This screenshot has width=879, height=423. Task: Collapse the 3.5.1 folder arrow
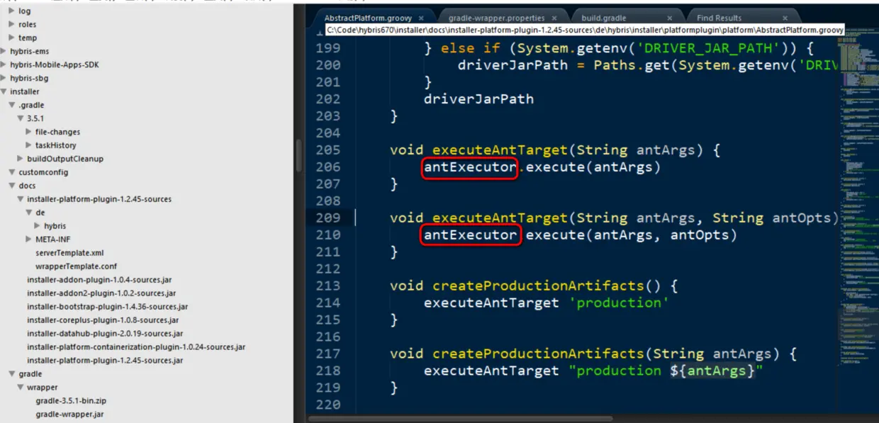click(20, 118)
